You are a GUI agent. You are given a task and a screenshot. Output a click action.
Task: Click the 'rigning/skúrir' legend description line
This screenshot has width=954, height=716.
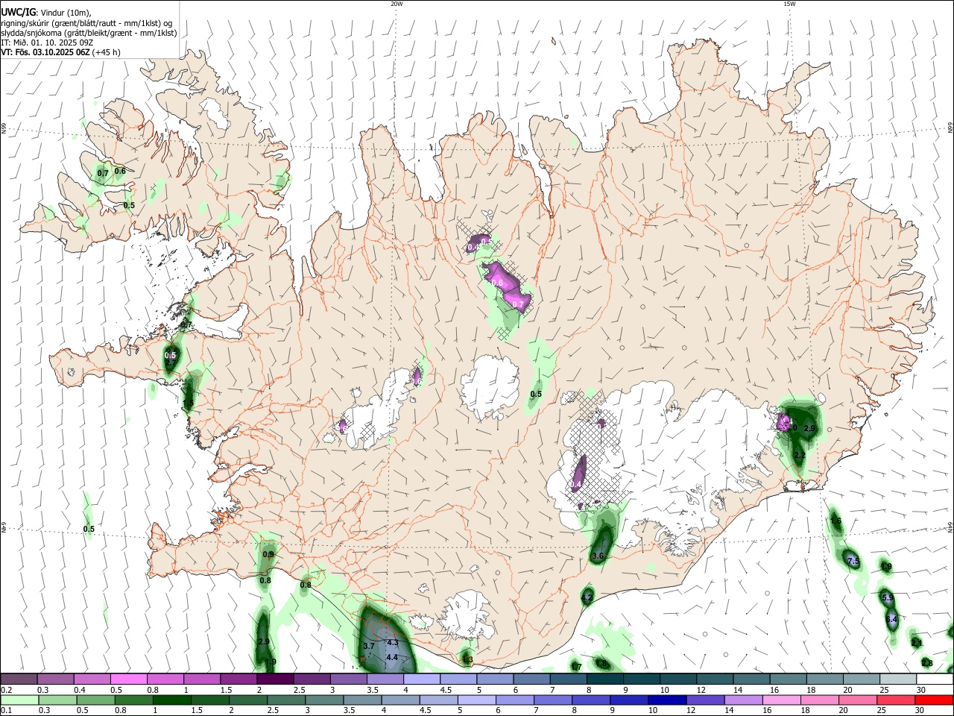86,23
